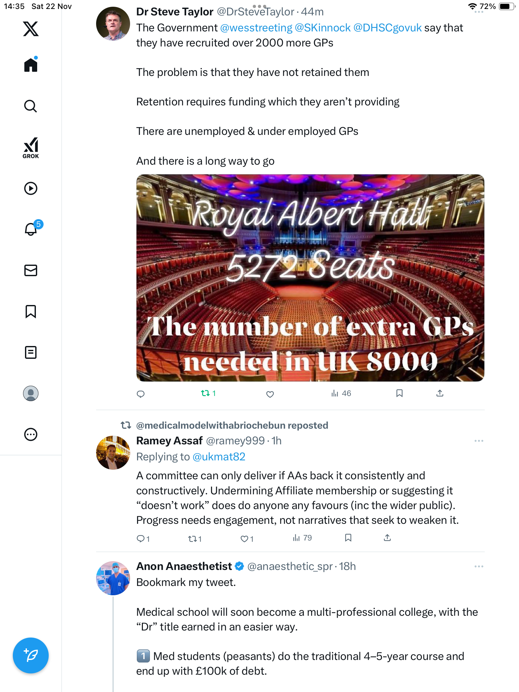Screen dimensions: 519x692
Task: Open the @wesstreeting mention link
Action: point(256,28)
